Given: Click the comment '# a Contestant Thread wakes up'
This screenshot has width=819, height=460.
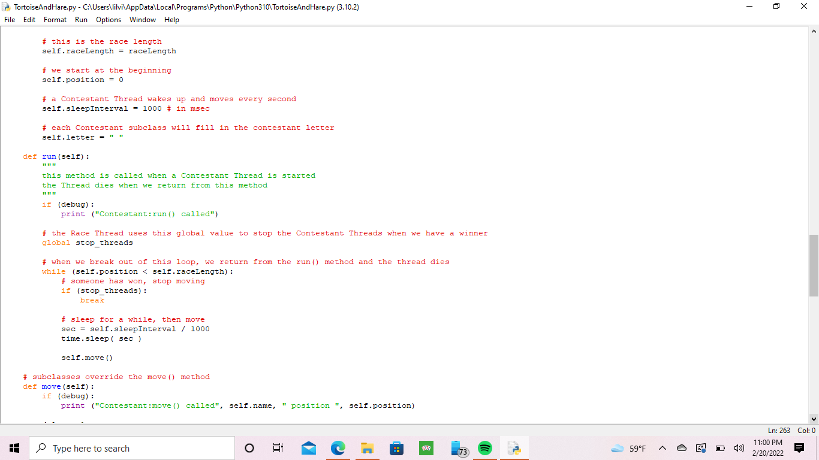Looking at the screenshot, I should tap(169, 99).
